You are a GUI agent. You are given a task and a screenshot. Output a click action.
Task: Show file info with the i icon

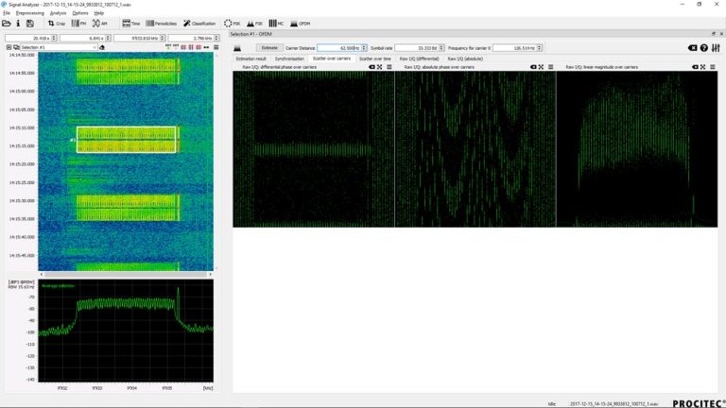point(18,23)
